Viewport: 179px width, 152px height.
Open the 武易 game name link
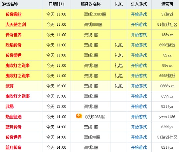10,107
